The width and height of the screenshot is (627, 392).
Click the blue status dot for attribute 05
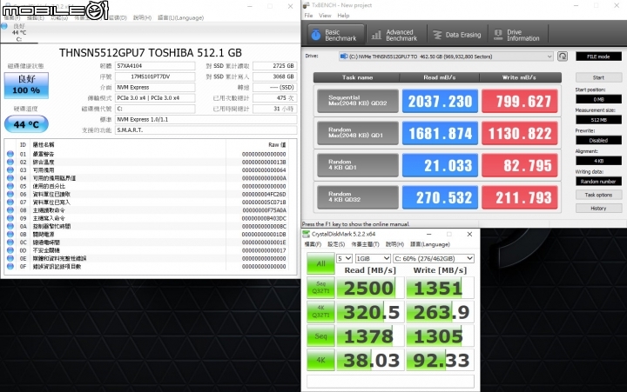[10, 186]
